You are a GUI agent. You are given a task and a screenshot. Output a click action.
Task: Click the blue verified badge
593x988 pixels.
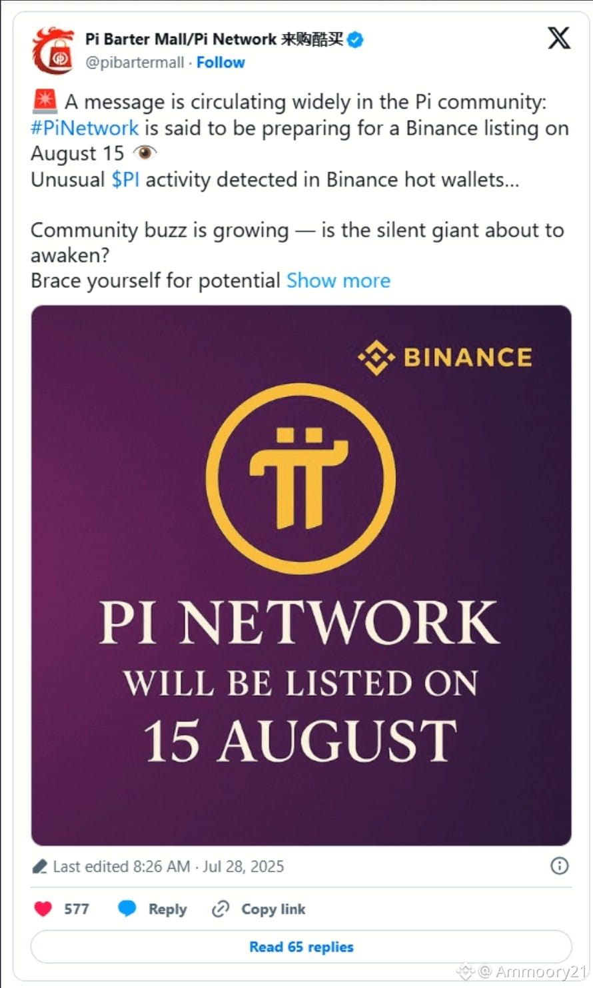point(356,40)
